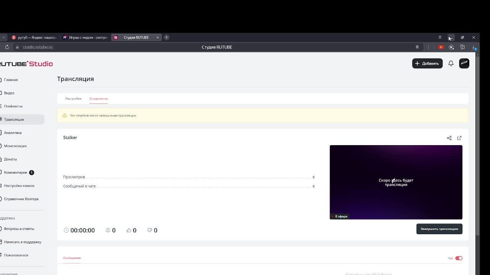The width and height of the screenshot is (490, 275).
Task: Expand the browser tab list chevron
Action: [x=3, y=37]
